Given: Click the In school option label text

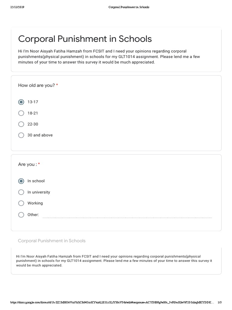Looking at the screenshot, I should [x=36, y=181].
